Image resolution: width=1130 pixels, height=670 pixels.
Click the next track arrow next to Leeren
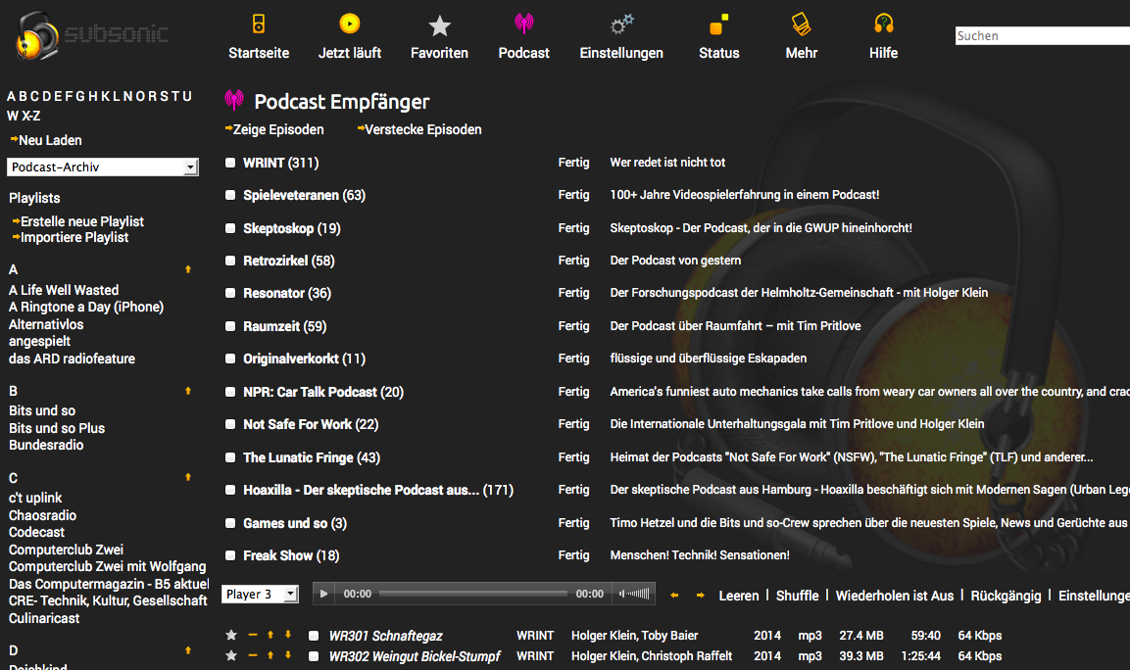[x=700, y=596]
